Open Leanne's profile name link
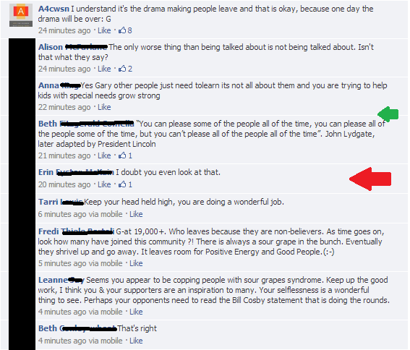Image resolution: width=410 pixels, height=350 pixels. 61,280
